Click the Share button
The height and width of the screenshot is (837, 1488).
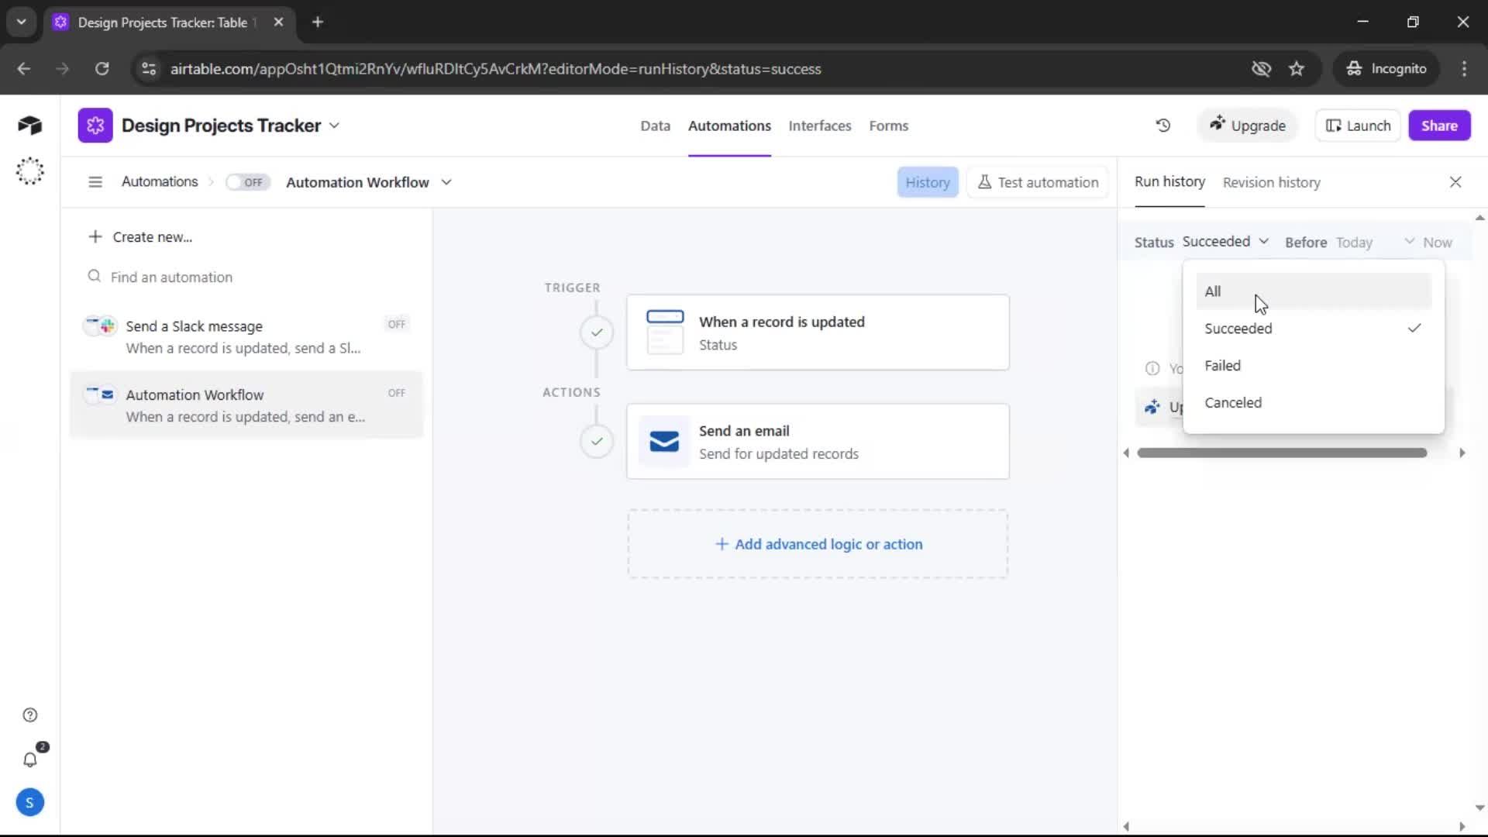coord(1439,126)
